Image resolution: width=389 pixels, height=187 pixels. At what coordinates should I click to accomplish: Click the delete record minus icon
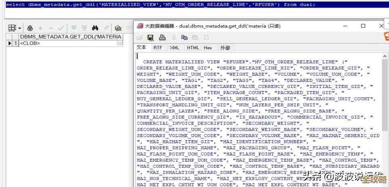click(x=50, y=28)
